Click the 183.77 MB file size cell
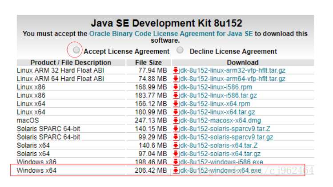 tap(151, 95)
